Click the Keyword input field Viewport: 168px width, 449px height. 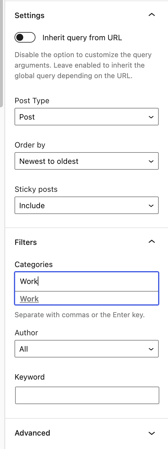tap(87, 395)
